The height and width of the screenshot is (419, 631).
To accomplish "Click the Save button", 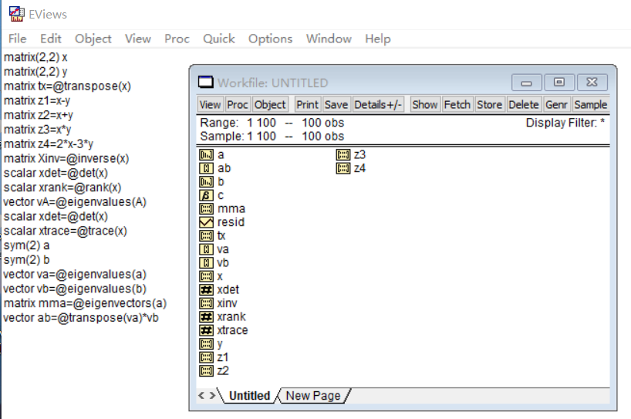I will 336,105.
